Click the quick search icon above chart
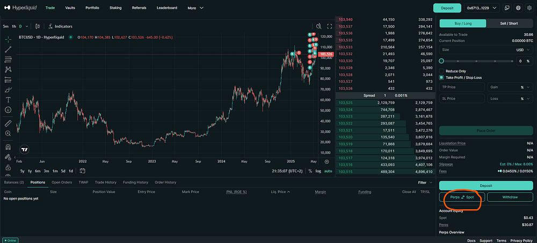The width and height of the screenshot is (537, 243). point(319,26)
